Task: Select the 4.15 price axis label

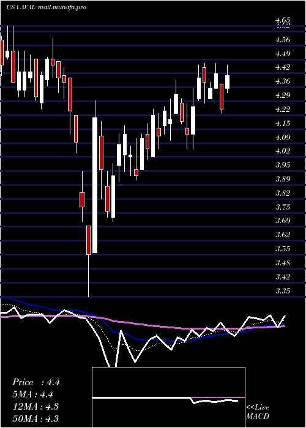Action: pyautogui.click(x=283, y=124)
